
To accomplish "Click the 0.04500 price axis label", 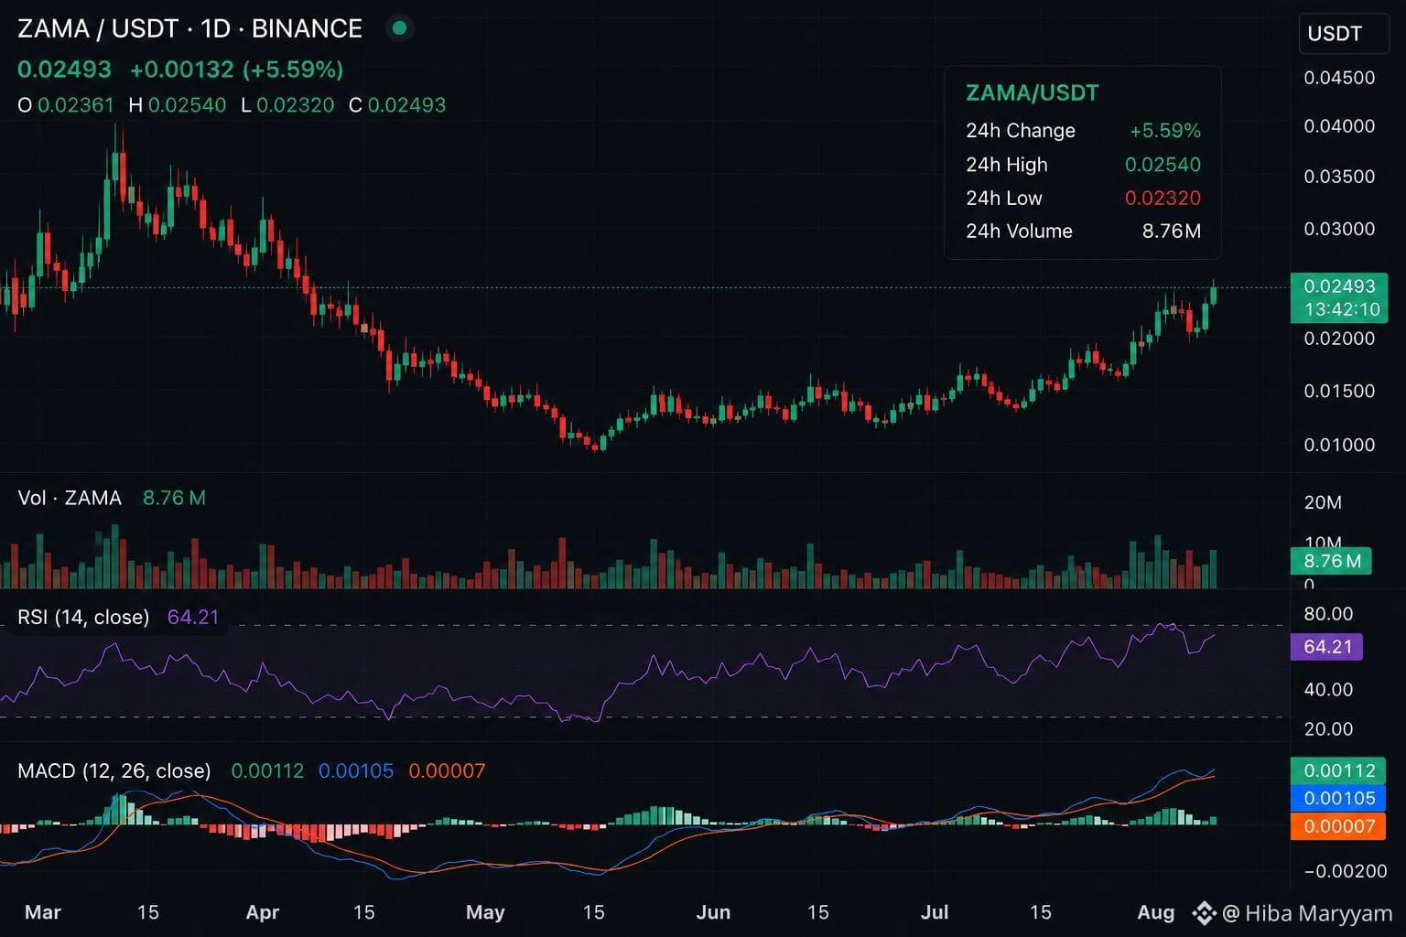I will click(1339, 78).
